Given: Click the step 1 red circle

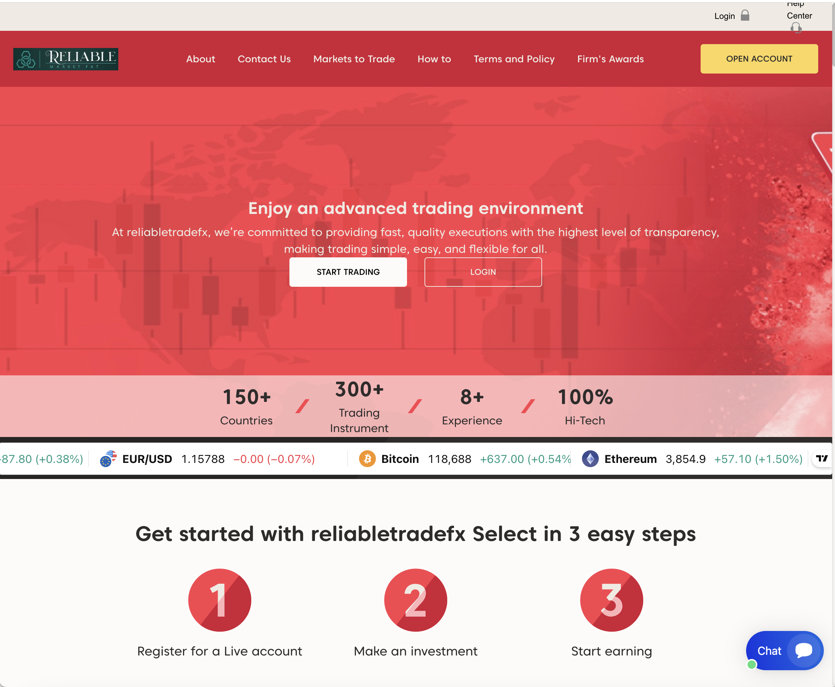Looking at the screenshot, I should pyautogui.click(x=219, y=600).
